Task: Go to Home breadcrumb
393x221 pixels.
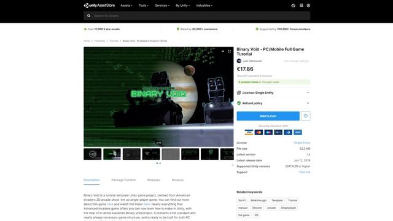Action: click(x=87, y=41)
